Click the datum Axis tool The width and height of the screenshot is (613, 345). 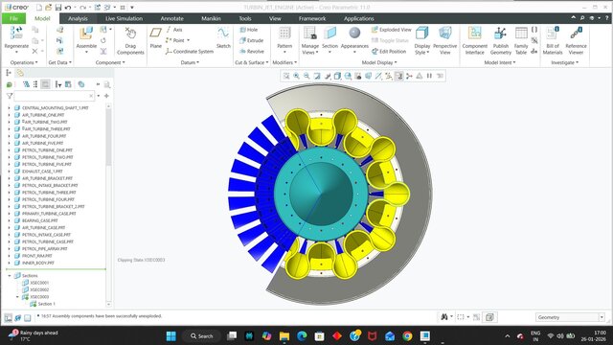[x=174, y=30]
